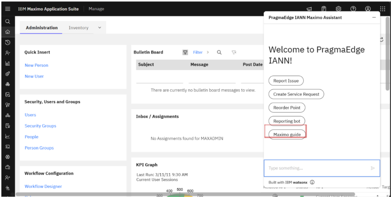Open the Security Groups link
Screen dimensions: 391x197
coord(40,126)
